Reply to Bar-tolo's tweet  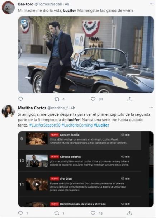tap(20, 99)
